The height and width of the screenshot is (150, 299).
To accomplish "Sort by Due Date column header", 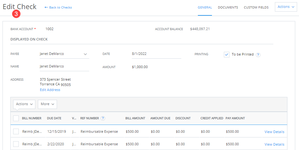I will (54, 118).
